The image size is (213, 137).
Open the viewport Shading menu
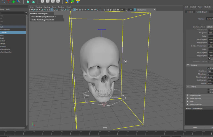point(39,7)
